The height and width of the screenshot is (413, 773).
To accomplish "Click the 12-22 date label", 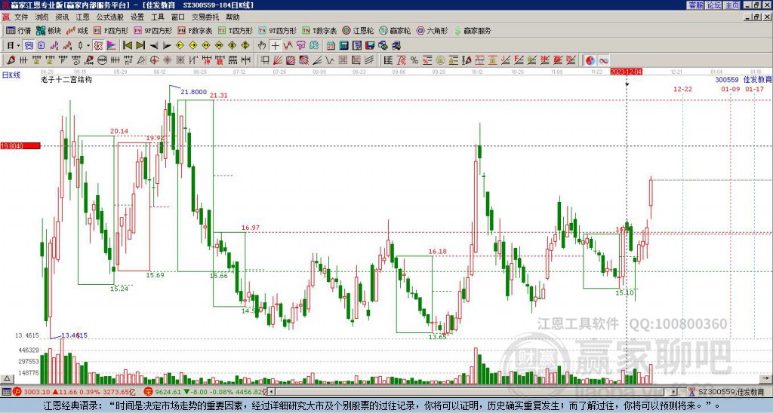I will (682, 89).
